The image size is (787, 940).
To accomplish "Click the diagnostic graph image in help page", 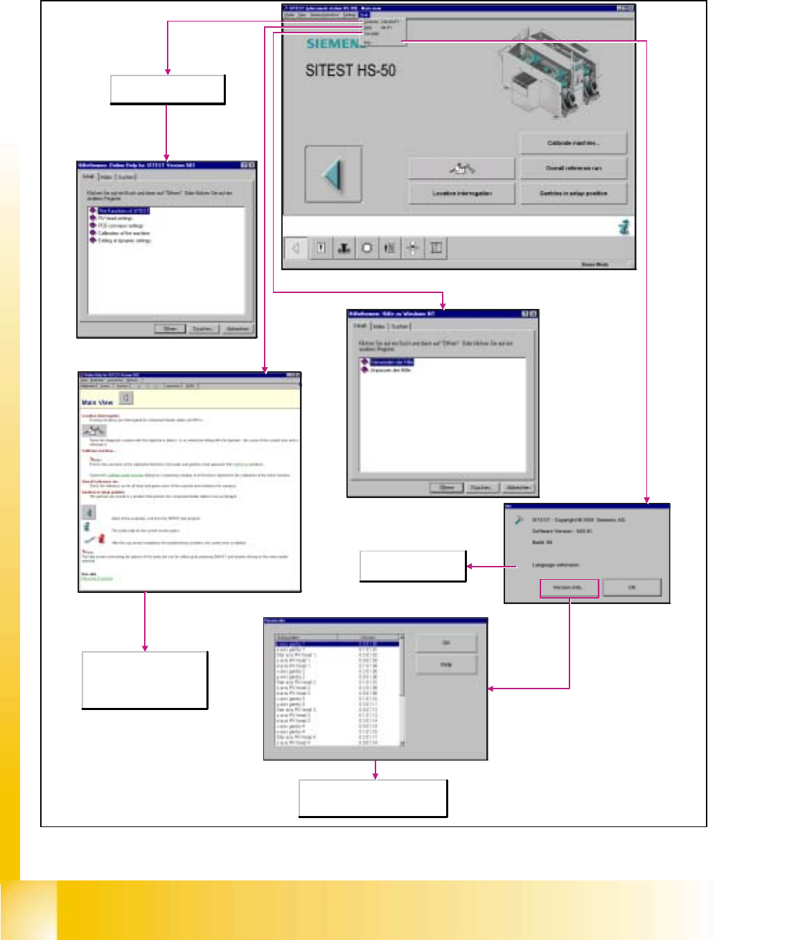I will coord(94,431).
